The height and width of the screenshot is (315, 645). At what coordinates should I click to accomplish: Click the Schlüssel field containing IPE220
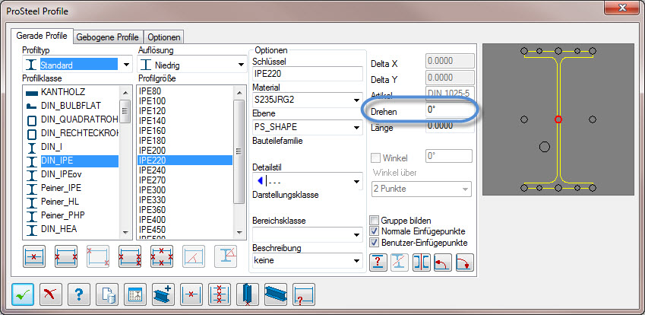click(x=307, y=74)
